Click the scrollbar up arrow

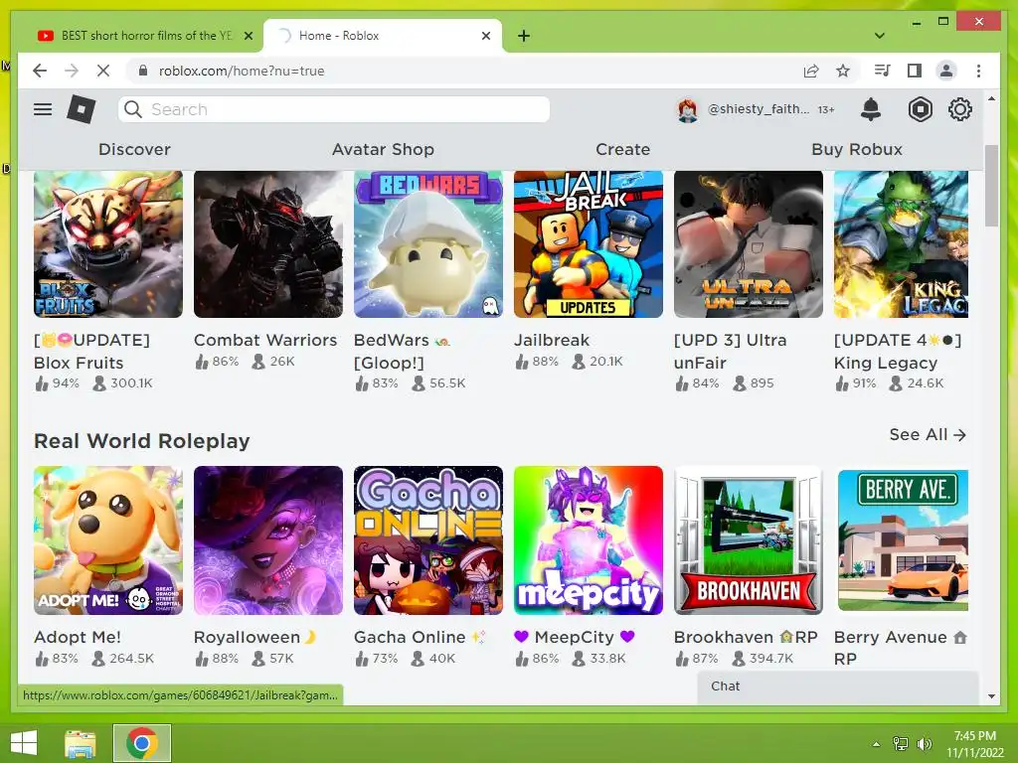point(991,98)
